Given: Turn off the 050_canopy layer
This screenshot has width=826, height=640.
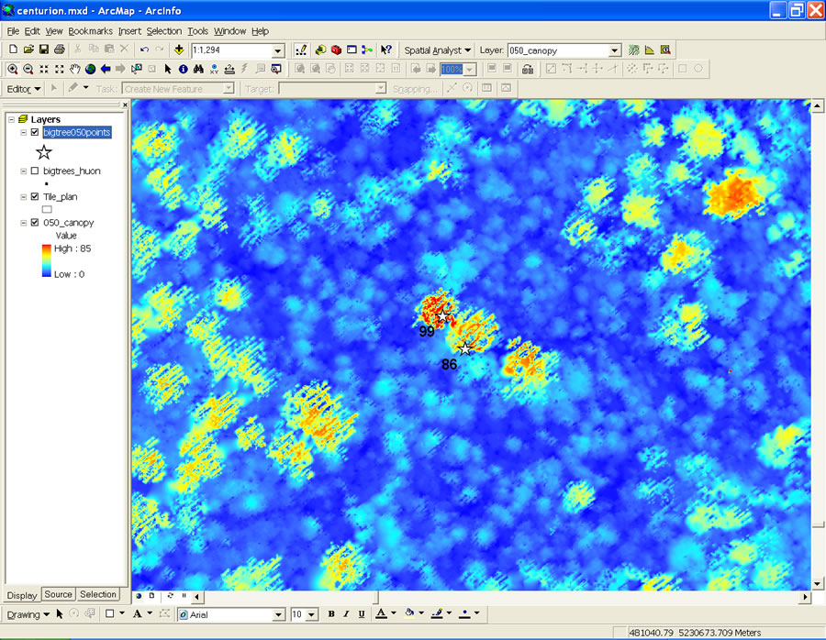Looking at the screenshot, I should tap(35, 222).
